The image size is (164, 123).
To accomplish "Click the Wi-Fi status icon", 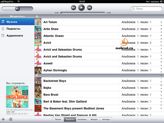I will 19,1.
